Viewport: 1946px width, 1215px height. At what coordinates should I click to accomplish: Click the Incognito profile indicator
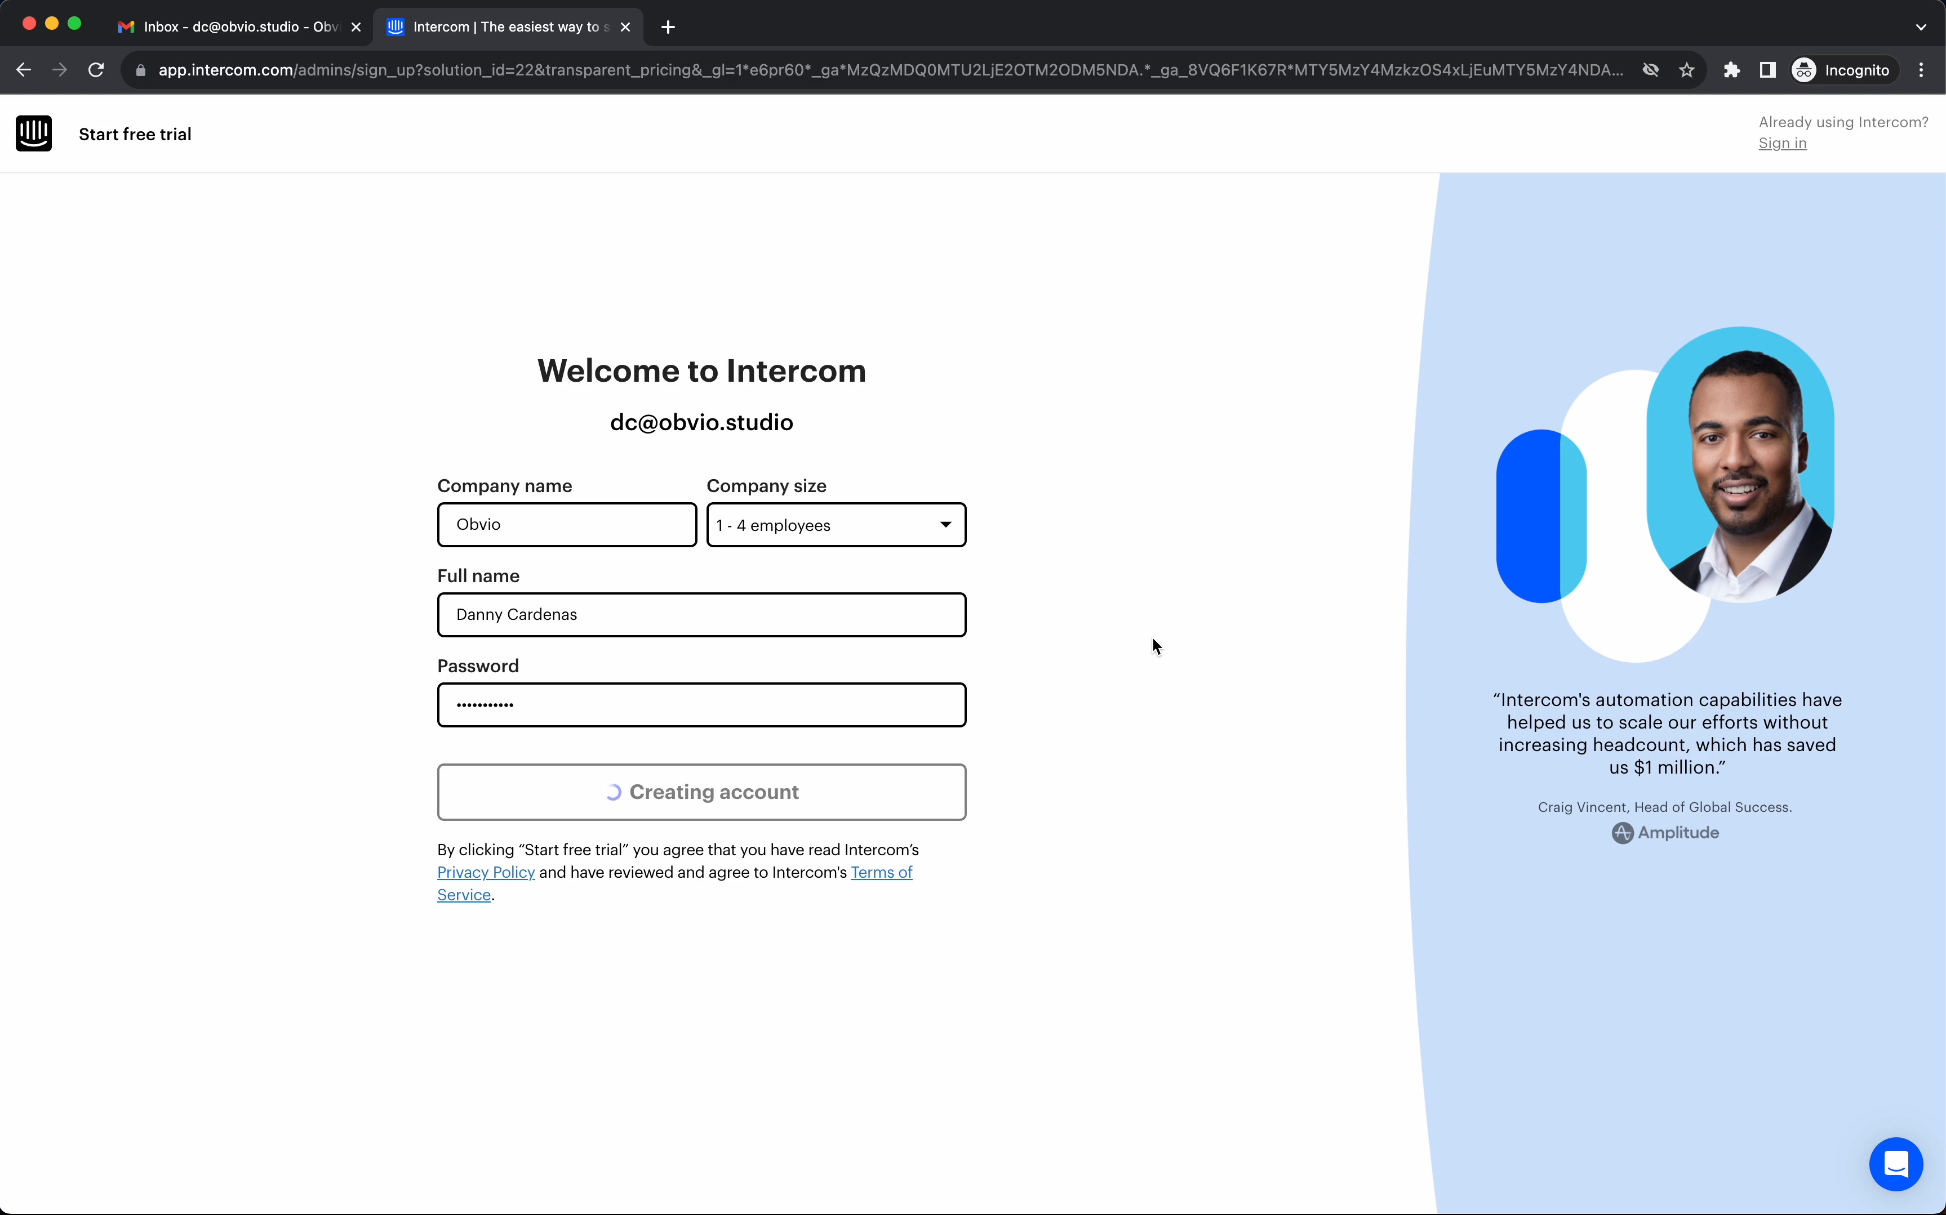point(1842,70)
